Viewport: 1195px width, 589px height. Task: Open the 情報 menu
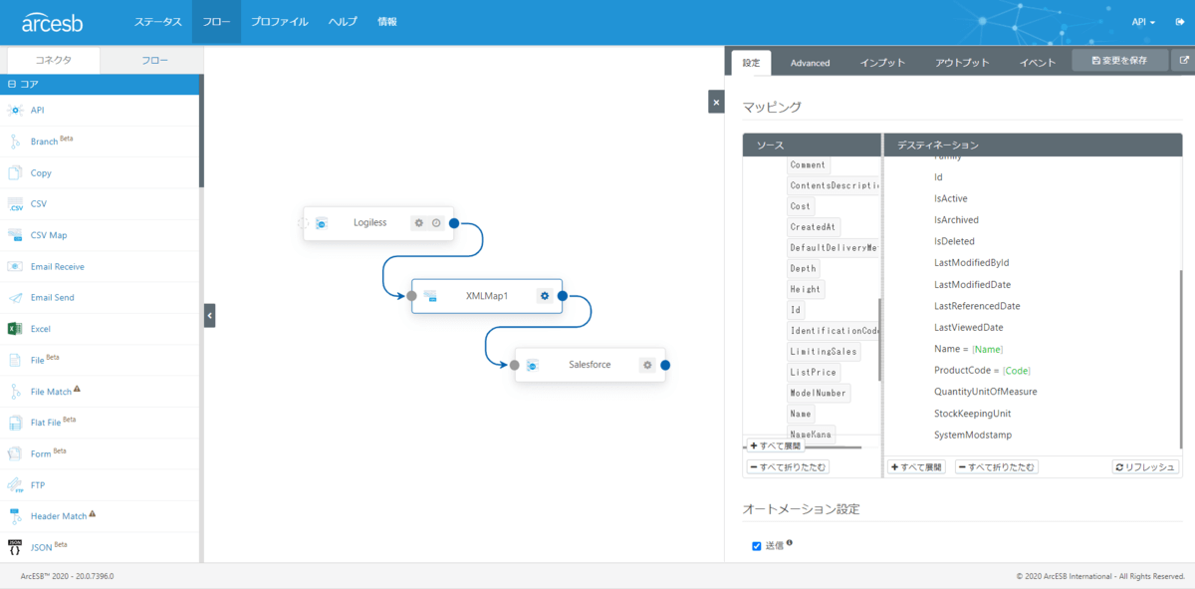[387, 22]
